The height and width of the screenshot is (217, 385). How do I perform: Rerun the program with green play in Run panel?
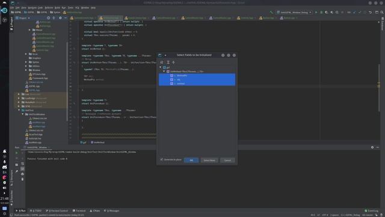point(17,153)
